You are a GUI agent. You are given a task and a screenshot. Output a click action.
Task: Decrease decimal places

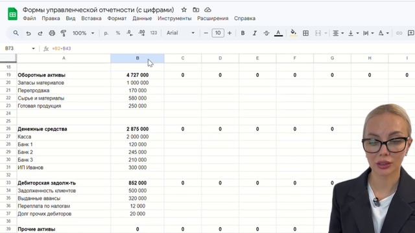point(130,33)
